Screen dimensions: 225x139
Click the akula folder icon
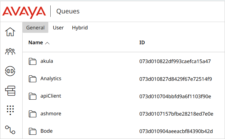coord(33,61)
